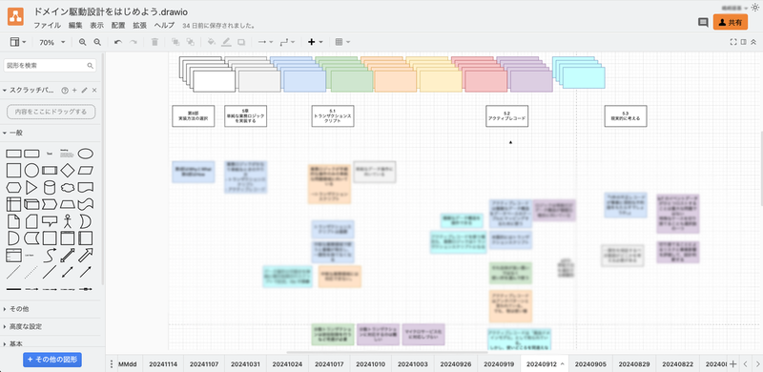
Task: Click the scratchpad help question icon
Action: [x=64, y=90]
